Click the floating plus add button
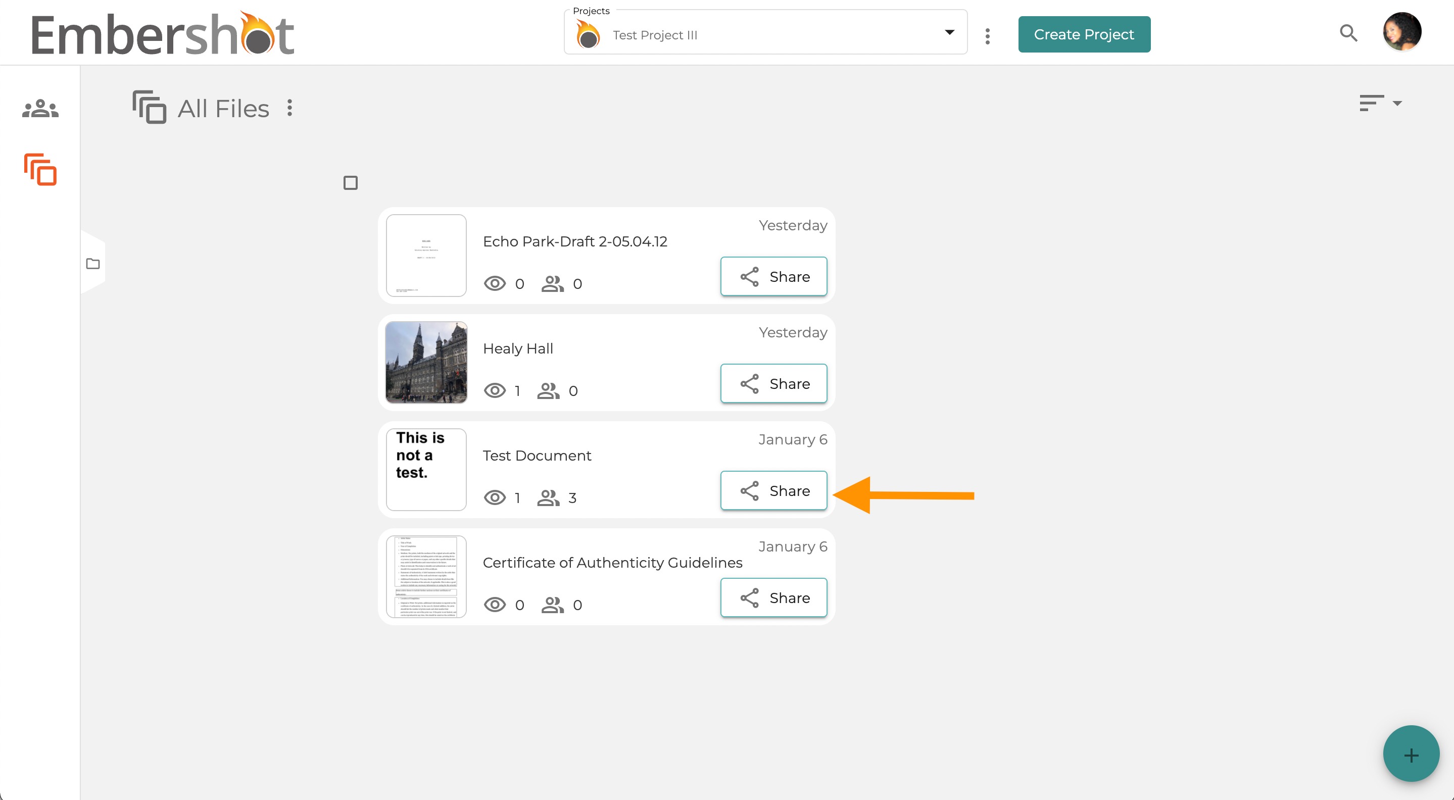This screenshot has width=1454, height=800. click(1411, 754)
